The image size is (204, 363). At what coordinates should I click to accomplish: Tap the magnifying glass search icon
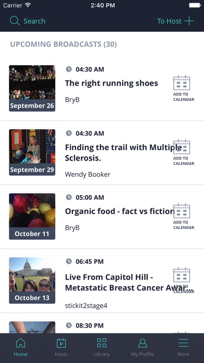pos(15,21)
